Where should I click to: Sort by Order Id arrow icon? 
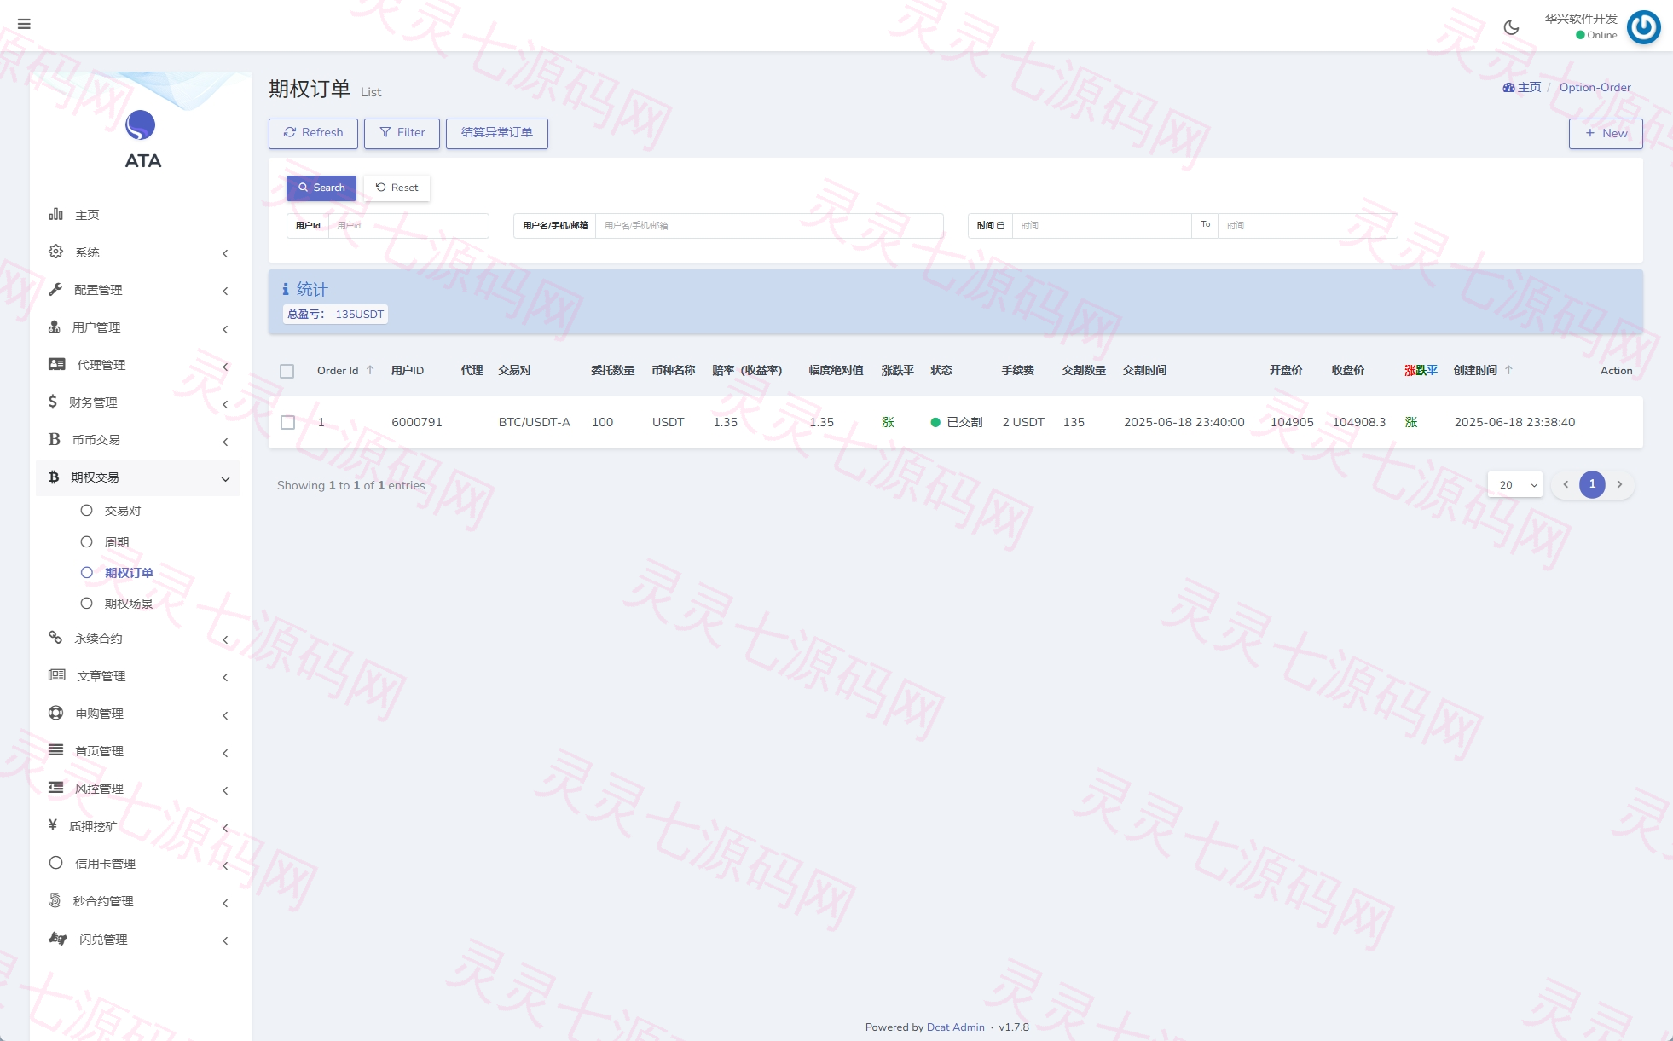(x=370, y=370)
